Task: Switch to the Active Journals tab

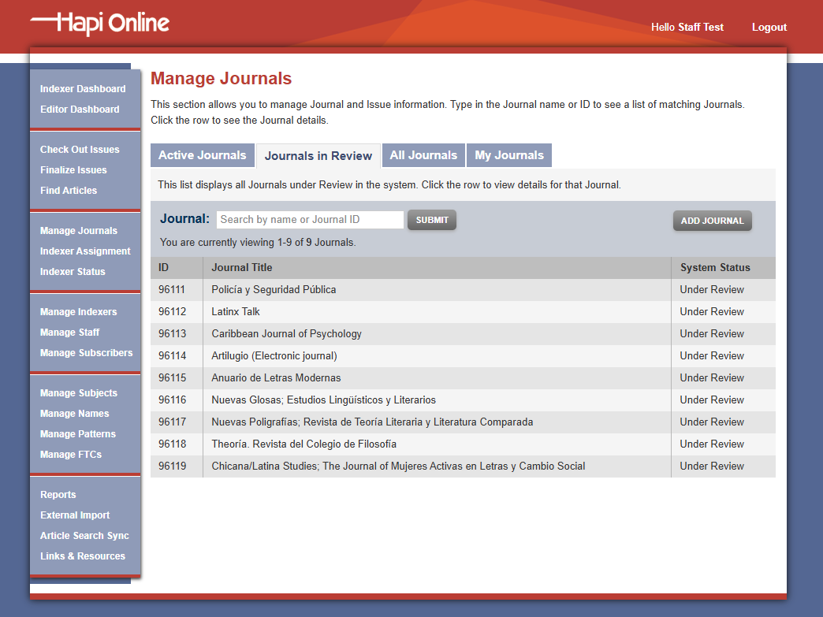Action: click(x=202, y=155)
